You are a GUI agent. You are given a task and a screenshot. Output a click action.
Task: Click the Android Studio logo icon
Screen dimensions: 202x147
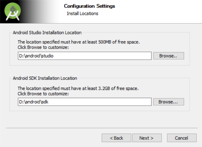tap(13, 12)
